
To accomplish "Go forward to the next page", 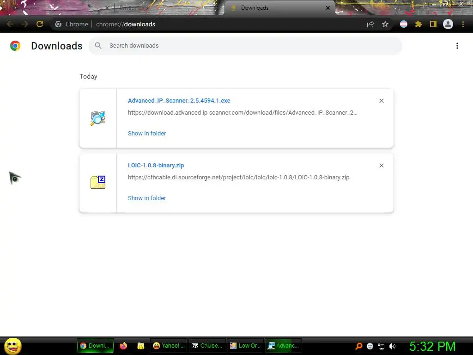I will [25, 24].
